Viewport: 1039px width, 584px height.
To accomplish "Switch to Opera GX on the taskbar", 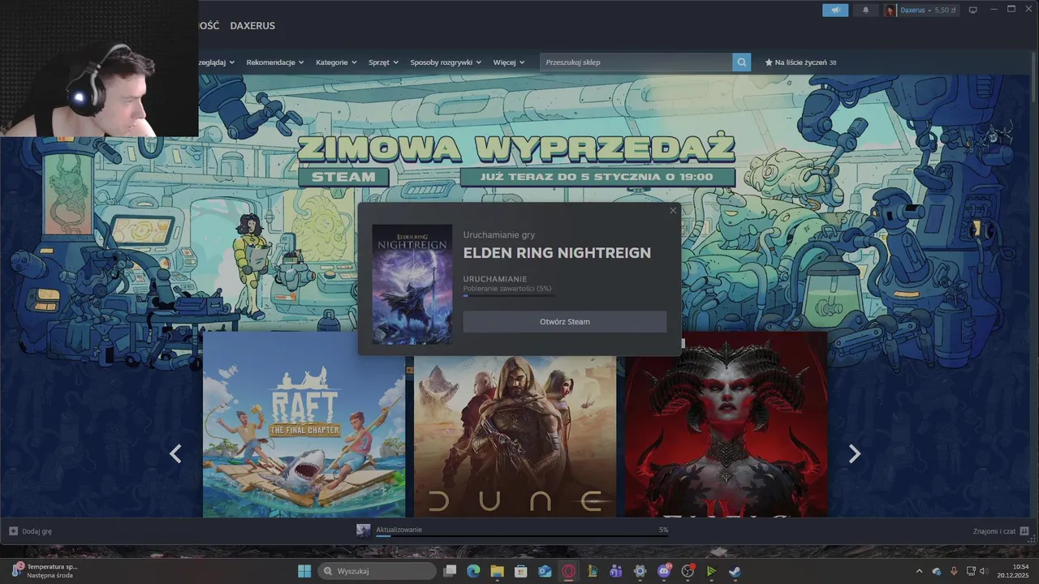I will point(569,571).
